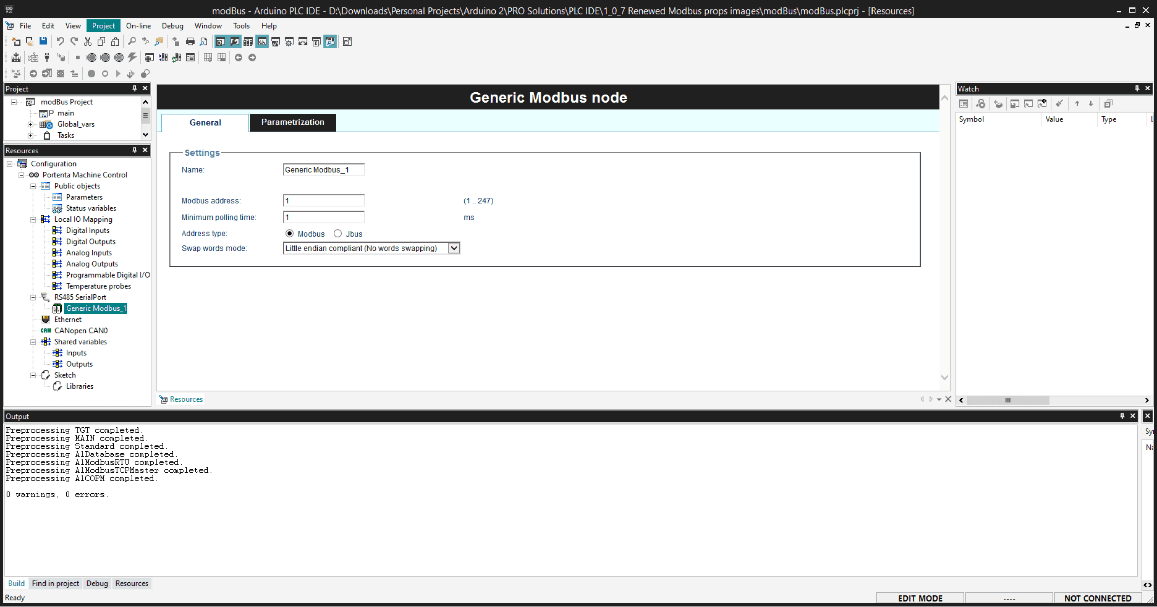This screenshot has height=607, width=1157.
Task: Click the Undo arrow icon
Action: point(60,41)
